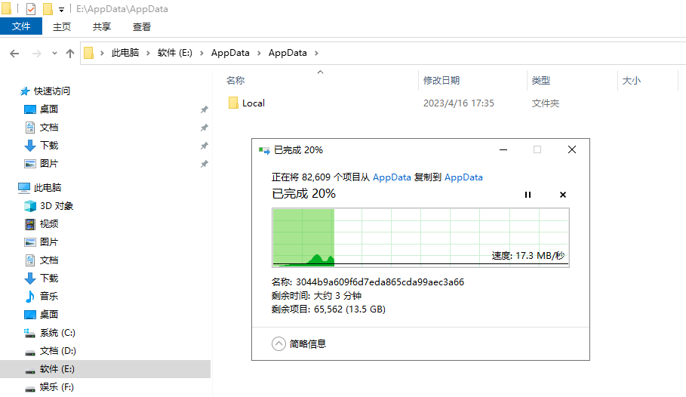Open the quick access toolbar customize dropdown
The image size is (686, 397).
pos(61,9)
